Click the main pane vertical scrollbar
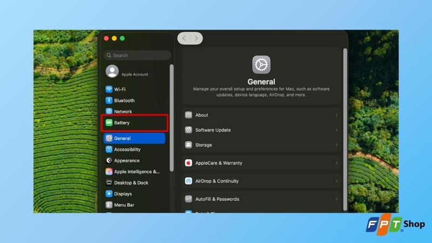432x243 pixels. pyautogui.click(x=345, y=130)
